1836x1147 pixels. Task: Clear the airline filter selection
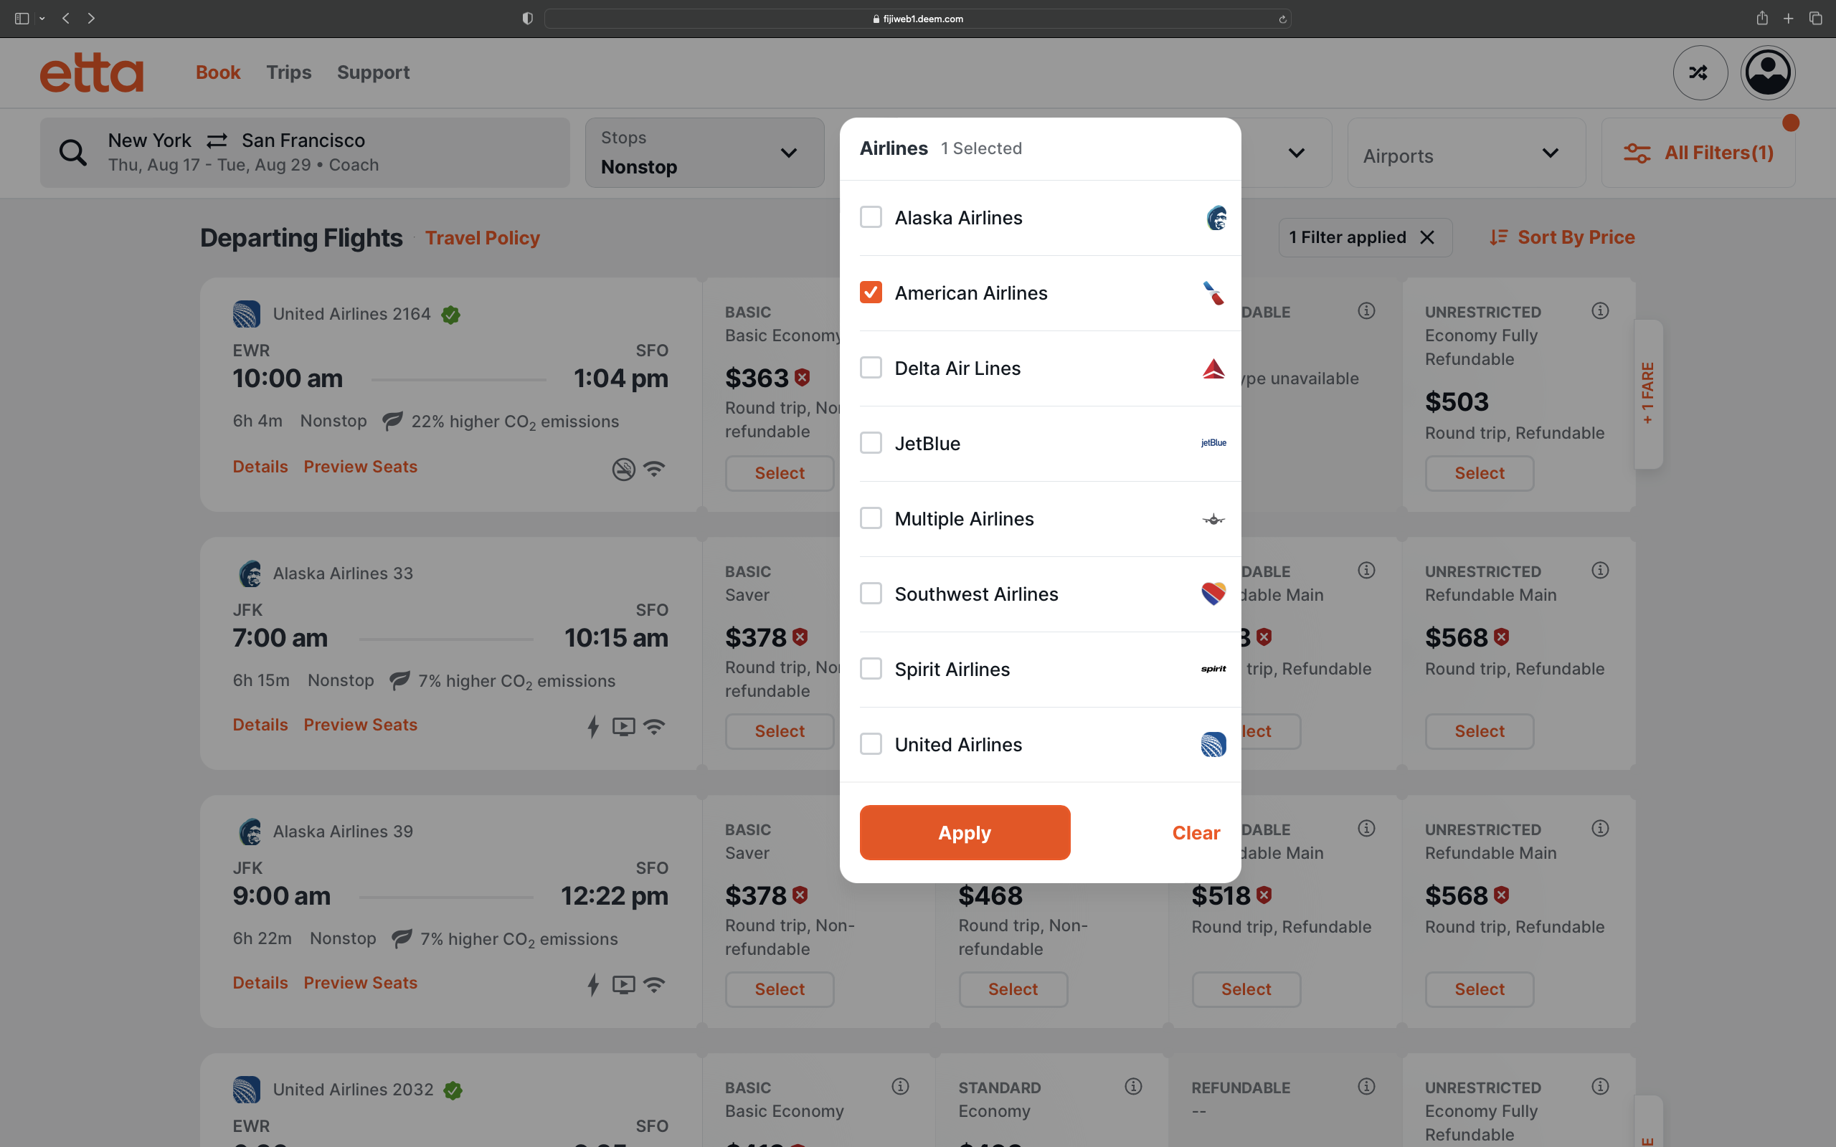tap(1196, 832)
